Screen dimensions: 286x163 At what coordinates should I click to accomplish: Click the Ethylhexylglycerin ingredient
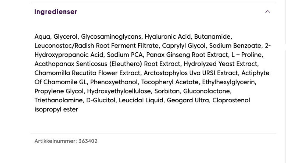[x=229, y=82]
